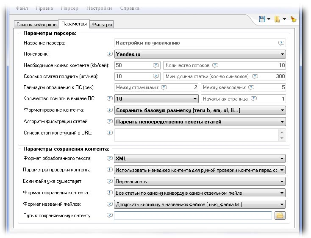Click the help icon beside Количество потоков
Image resolution: width=311 pixels, height=238 pixels.
pyautogui.click(x=215, y=65)
